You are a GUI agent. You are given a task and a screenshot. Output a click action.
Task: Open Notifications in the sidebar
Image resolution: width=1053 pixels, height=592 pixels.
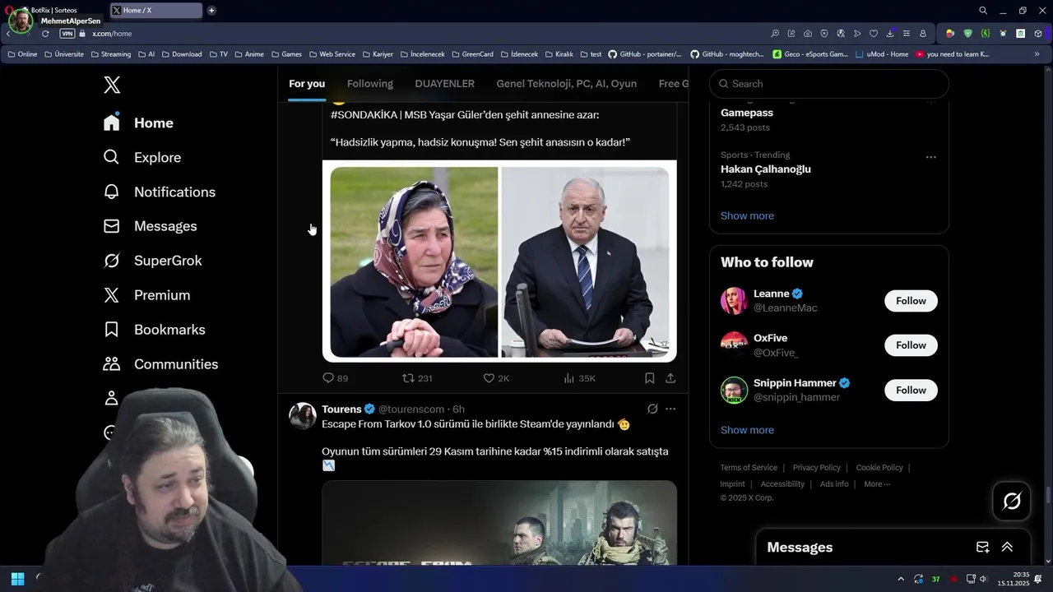pyautogui.click(x=159, y=192)
